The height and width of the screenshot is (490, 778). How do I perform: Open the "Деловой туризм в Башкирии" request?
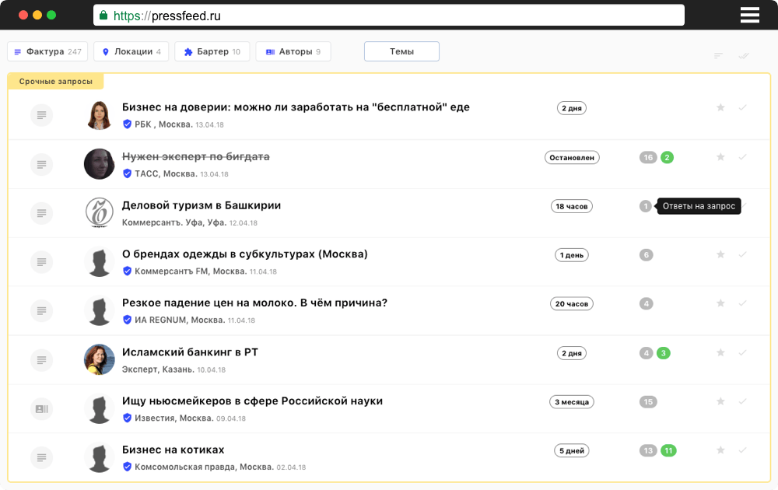tap(202, 205)
